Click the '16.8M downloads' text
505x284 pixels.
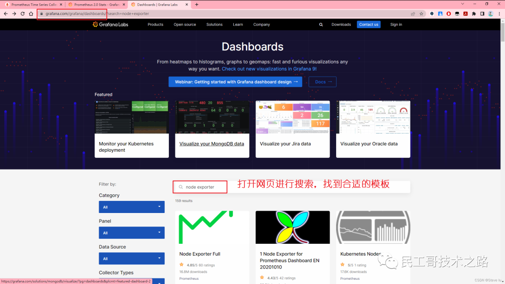point(193,272)
